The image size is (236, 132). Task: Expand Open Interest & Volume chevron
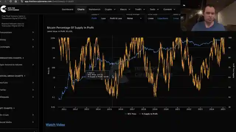(x=33, y=65)
